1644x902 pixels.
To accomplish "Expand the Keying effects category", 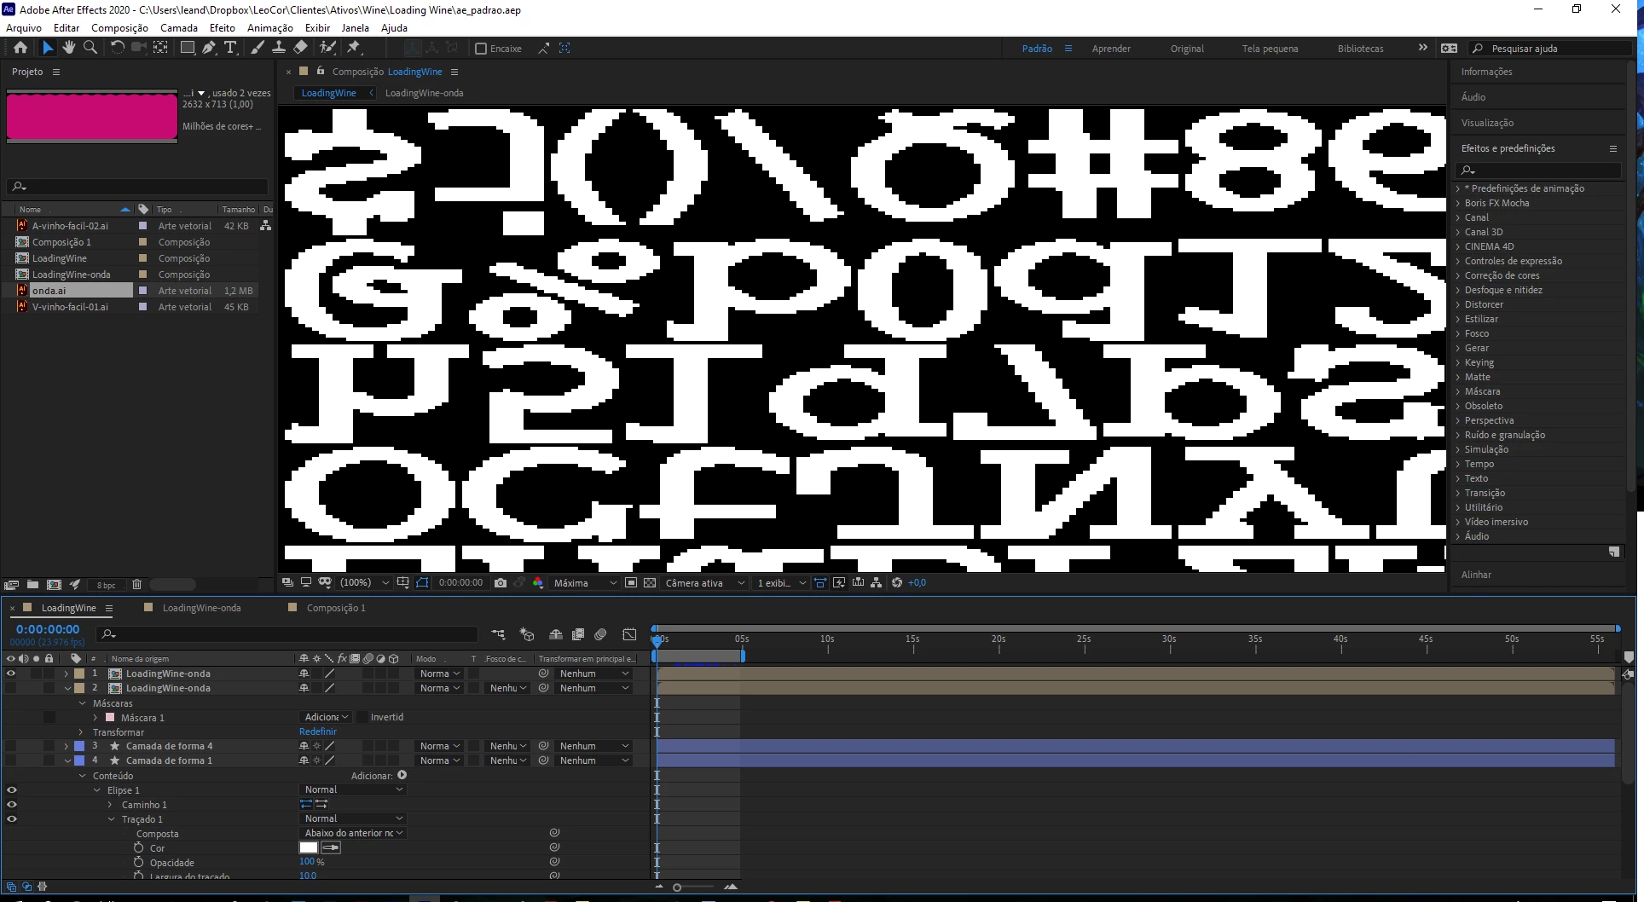I will click(1458, 362).
